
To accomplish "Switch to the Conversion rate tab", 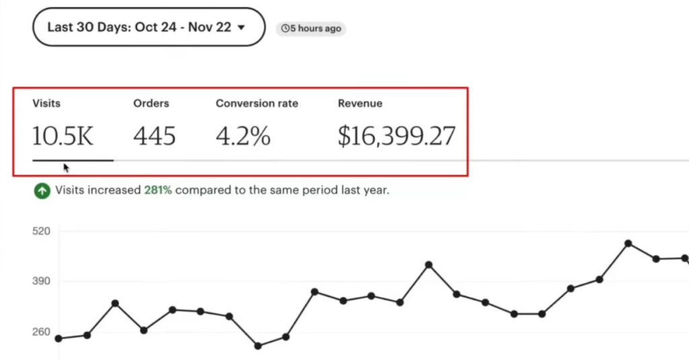I will click(256, 104).
